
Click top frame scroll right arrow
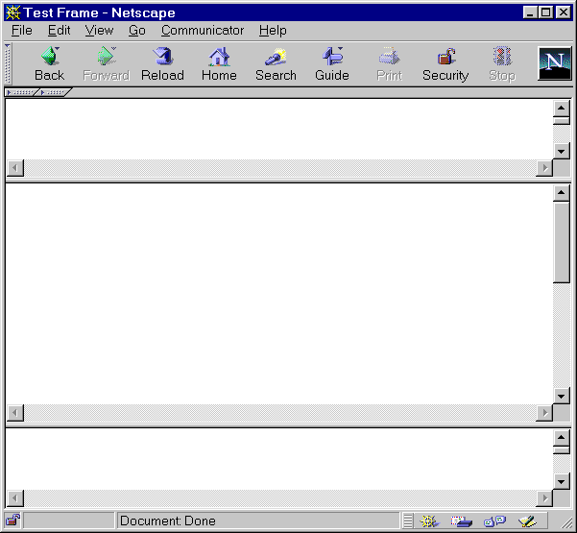coord(544,168)
